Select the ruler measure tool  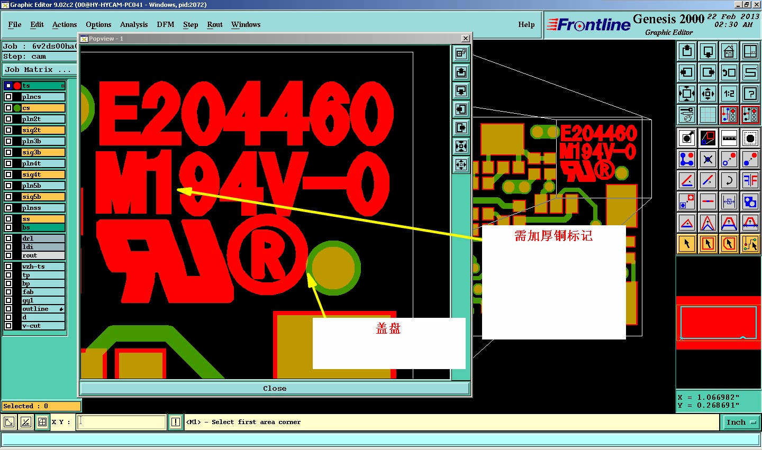click(x=729, y=138)
